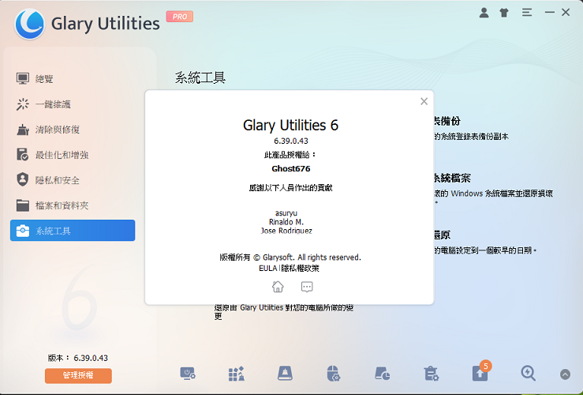Image resolution: width=583 pixels, height=395 pixels.
Task: Open the skin theme shirt icon
Action: click(x=504, y=13)
